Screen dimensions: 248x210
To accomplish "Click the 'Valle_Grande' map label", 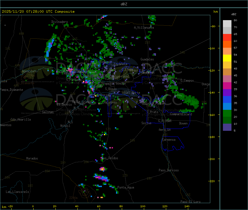I will pos(82,102).
